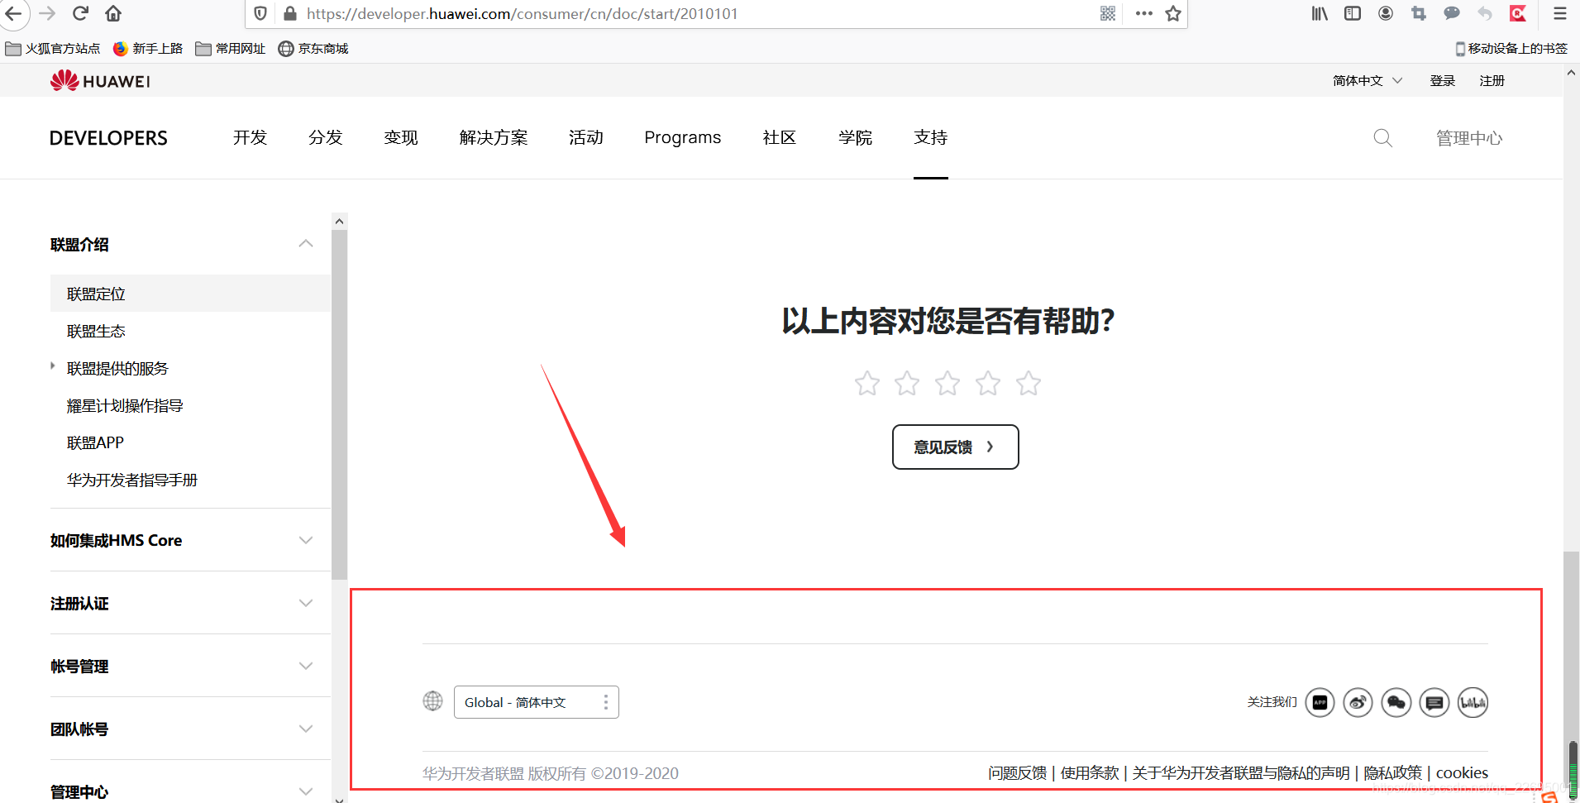Open the 火狐官方站点 bookmark folder
The height and width of the screenshot is (803, 1580).
click(53, 48)
